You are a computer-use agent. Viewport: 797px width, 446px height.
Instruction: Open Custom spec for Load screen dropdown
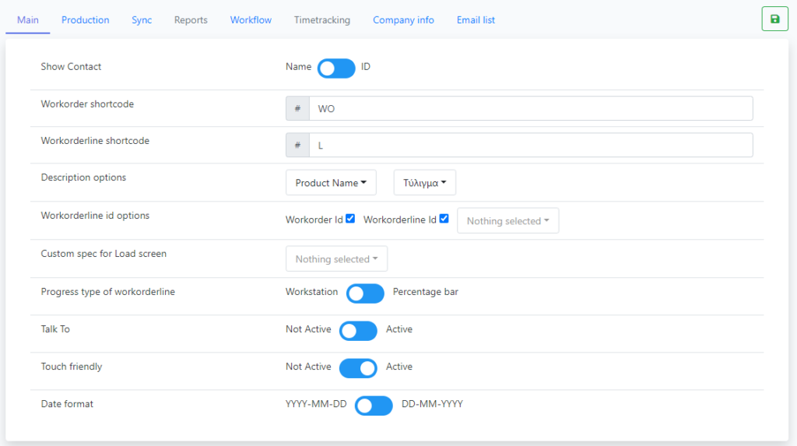(336, 259)
